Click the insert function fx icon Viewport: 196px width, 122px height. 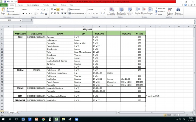(32, 20)
